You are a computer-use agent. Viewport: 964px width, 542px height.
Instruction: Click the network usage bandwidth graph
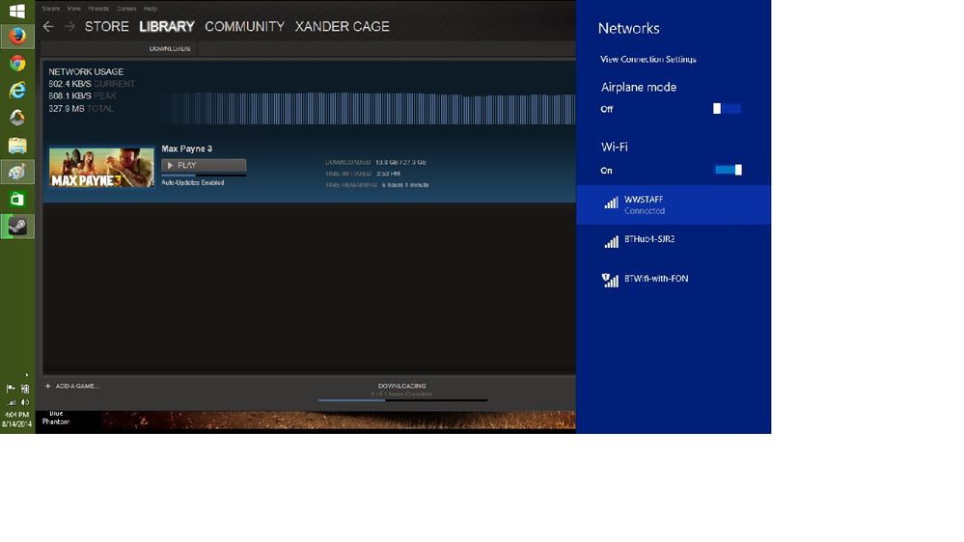(x=367, y=108)
